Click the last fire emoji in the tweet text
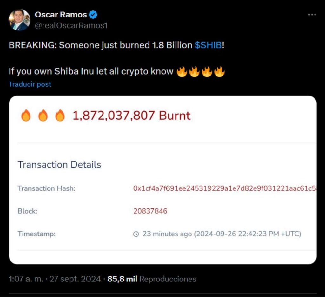Screen dimensions: 325x297 point(219,71)
